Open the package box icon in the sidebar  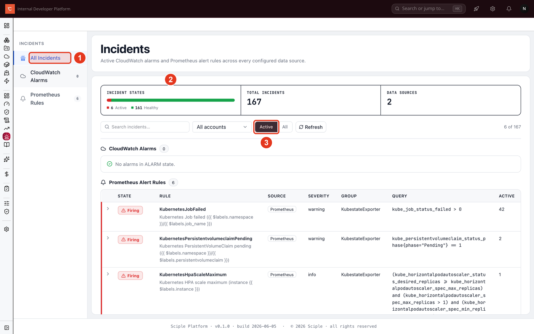pyautogui.click(x=7, y=64)
